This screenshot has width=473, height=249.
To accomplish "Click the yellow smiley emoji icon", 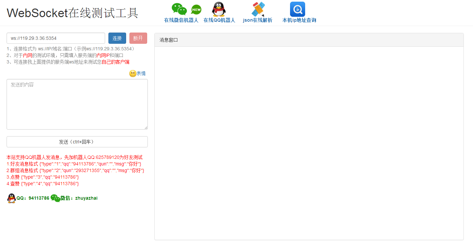I will 133,74.
